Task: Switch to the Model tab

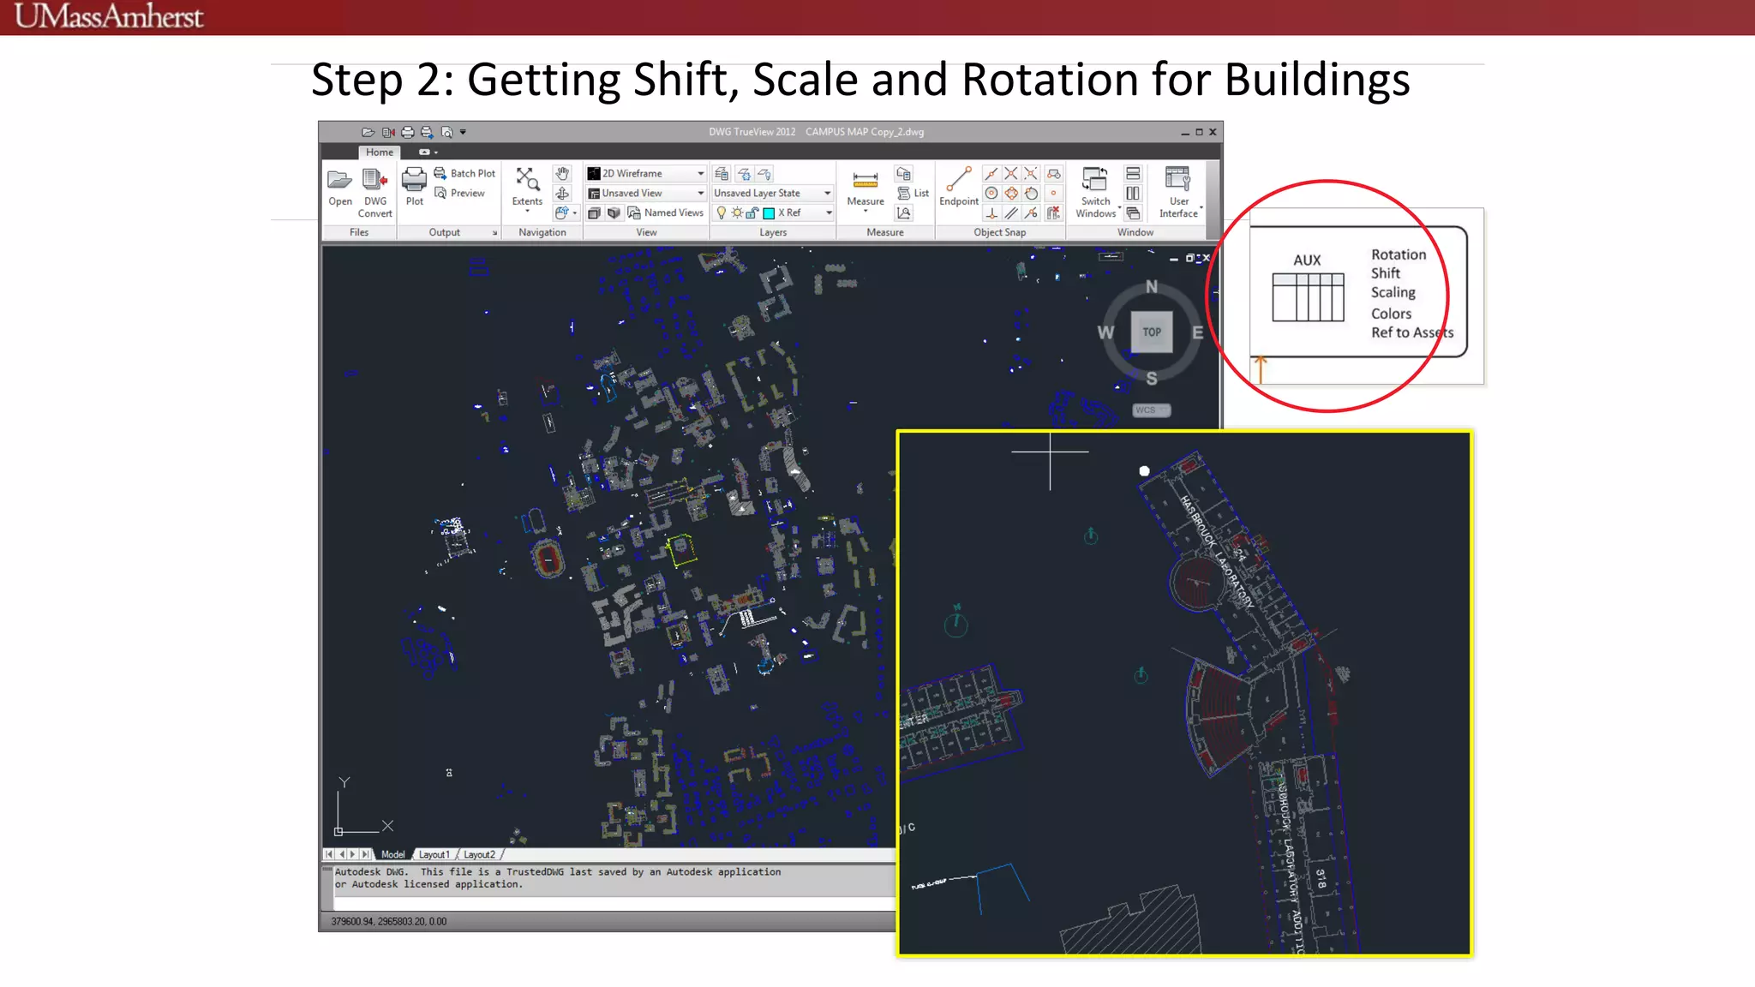Action: coord(393,854)
